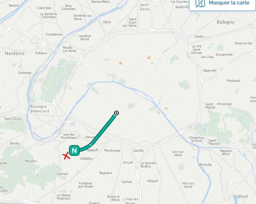
Task: Select the Clamart town label
Action: pyautogui.click(x=62, y=174)
